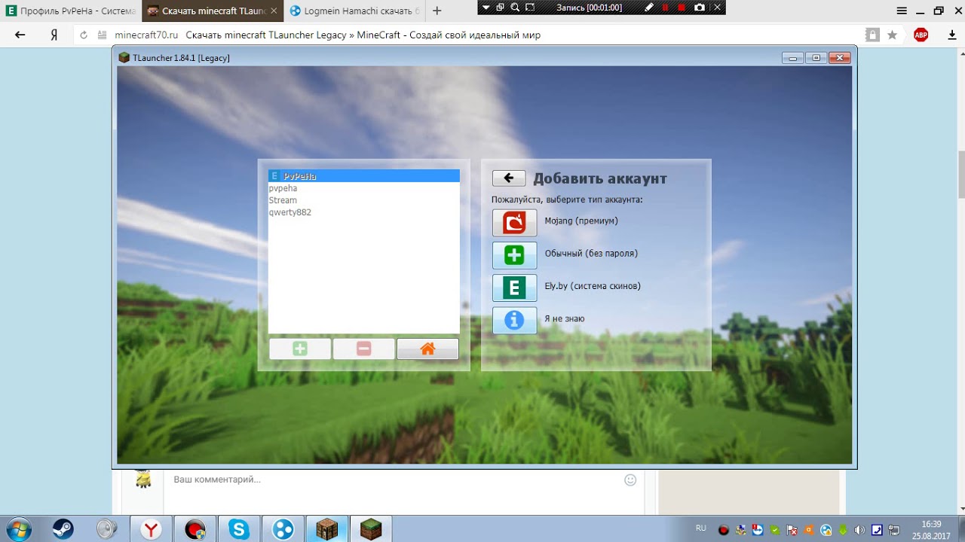Open the Windows Start menu
The height and width of the screenshot is (542, 965).
18,529
